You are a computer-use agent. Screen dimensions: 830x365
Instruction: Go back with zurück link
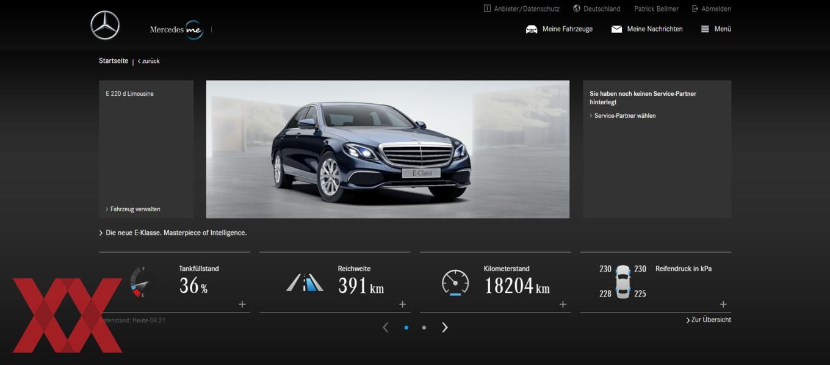pyautogui.click(x=149, y=61)
